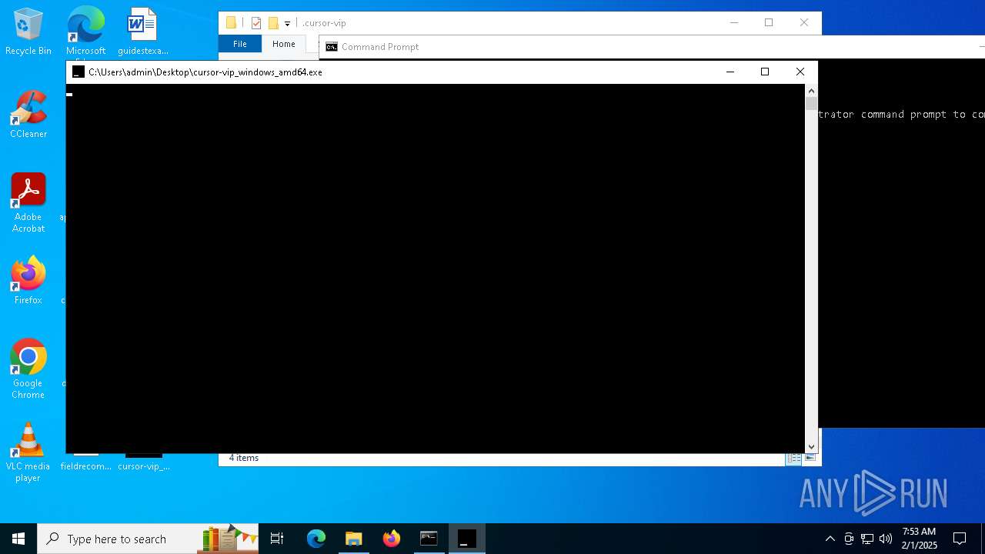
Task: Switch Explorer to details view
Action: click(x=793, y=458)
